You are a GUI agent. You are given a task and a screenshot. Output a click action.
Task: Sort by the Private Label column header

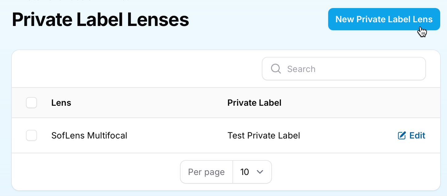click(254, 103)
